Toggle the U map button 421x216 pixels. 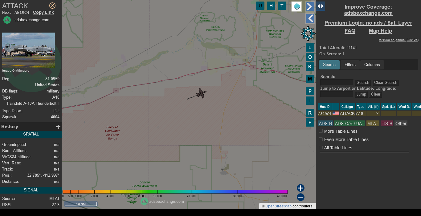click(x=260, y=6)
